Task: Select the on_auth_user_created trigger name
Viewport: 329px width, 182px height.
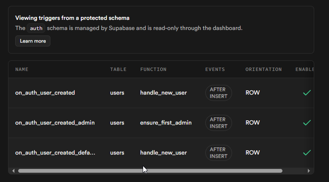Action: pyautogui.click(x=45, y=93)
